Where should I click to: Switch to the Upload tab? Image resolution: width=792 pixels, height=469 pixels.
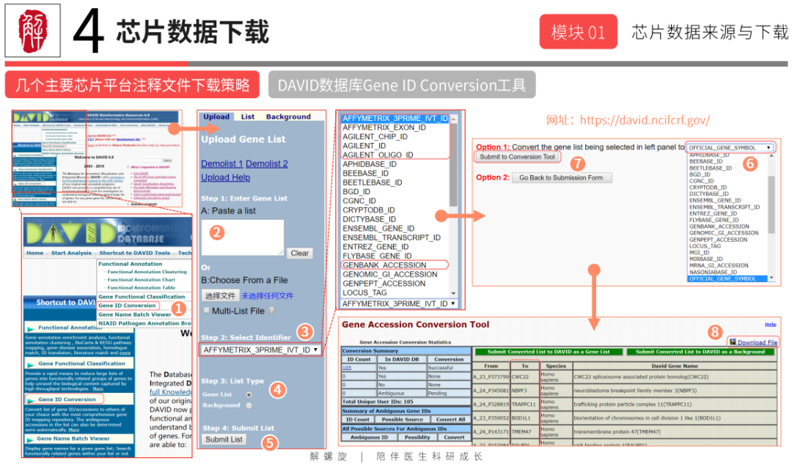216,117
